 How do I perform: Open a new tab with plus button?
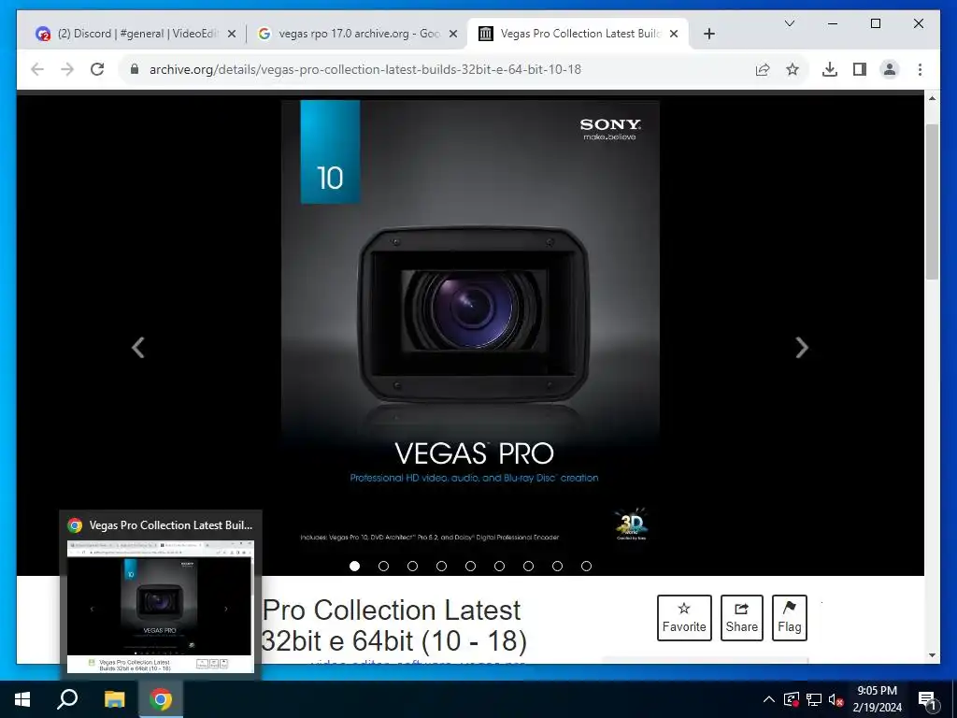(x=708, y=34)
